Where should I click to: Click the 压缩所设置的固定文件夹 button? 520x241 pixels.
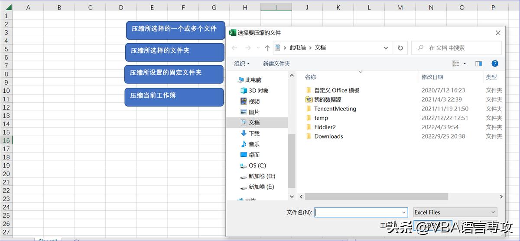click(x=174, y=74)
